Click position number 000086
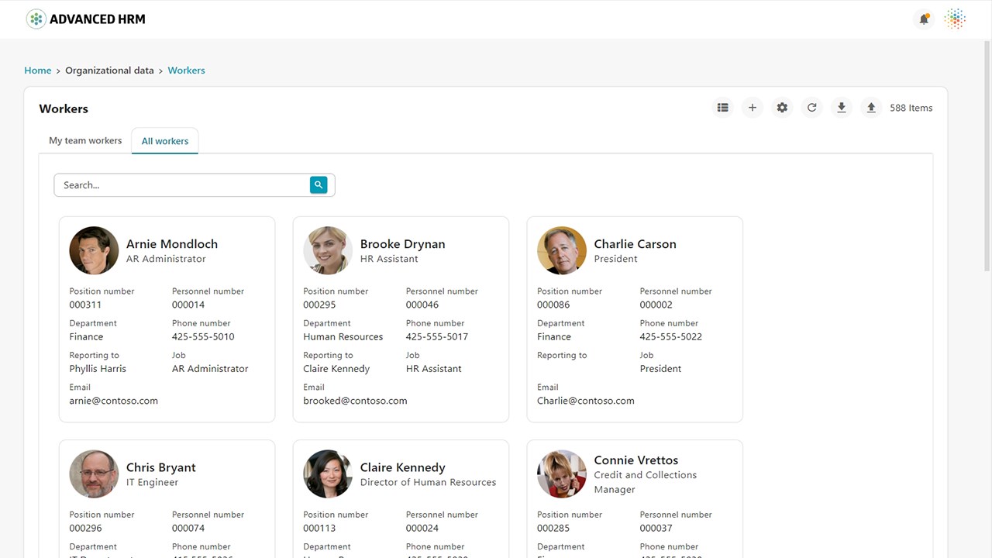 click(x=553, y=305)
